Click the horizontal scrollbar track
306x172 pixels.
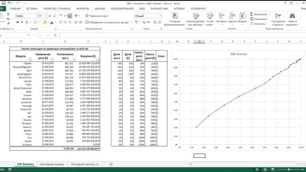coord(244,164)
